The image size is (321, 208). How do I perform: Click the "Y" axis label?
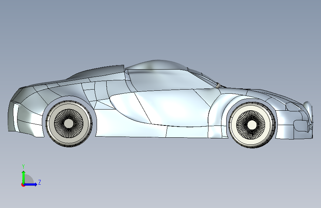coord(23,167)
